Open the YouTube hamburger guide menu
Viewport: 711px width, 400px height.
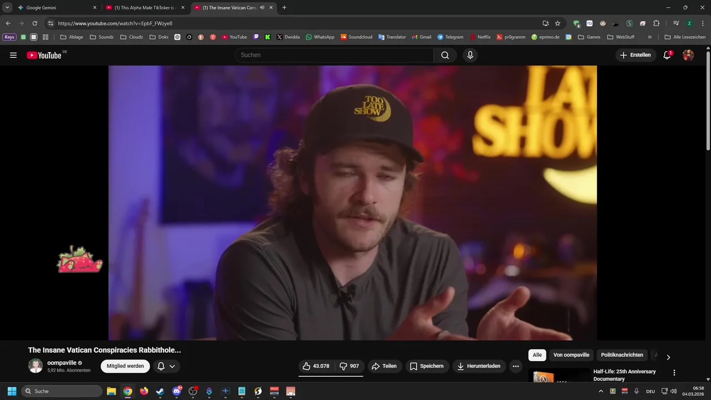click(x=13, y=55)
